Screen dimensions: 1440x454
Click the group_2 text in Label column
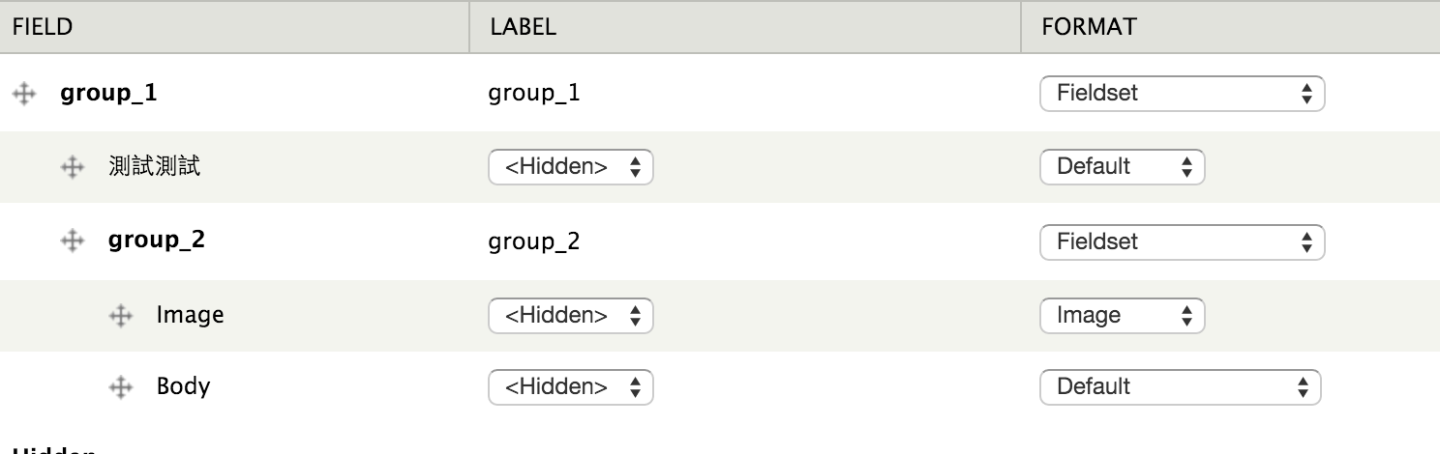coord(534,241)
